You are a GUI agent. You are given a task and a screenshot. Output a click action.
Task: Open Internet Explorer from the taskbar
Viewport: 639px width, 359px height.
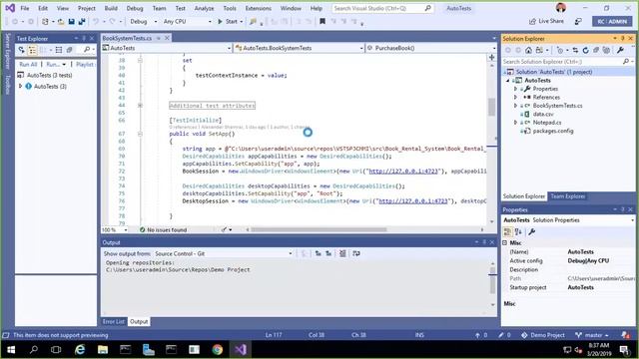point(80,350)
